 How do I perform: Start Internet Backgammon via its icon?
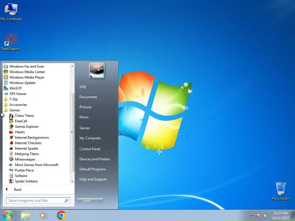point(11,137)
